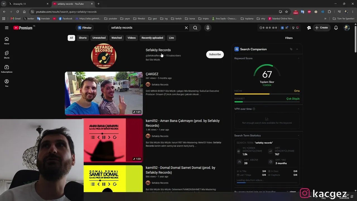
Task: Reload the page
Action: pyautogui.click(x=18, y=12)
